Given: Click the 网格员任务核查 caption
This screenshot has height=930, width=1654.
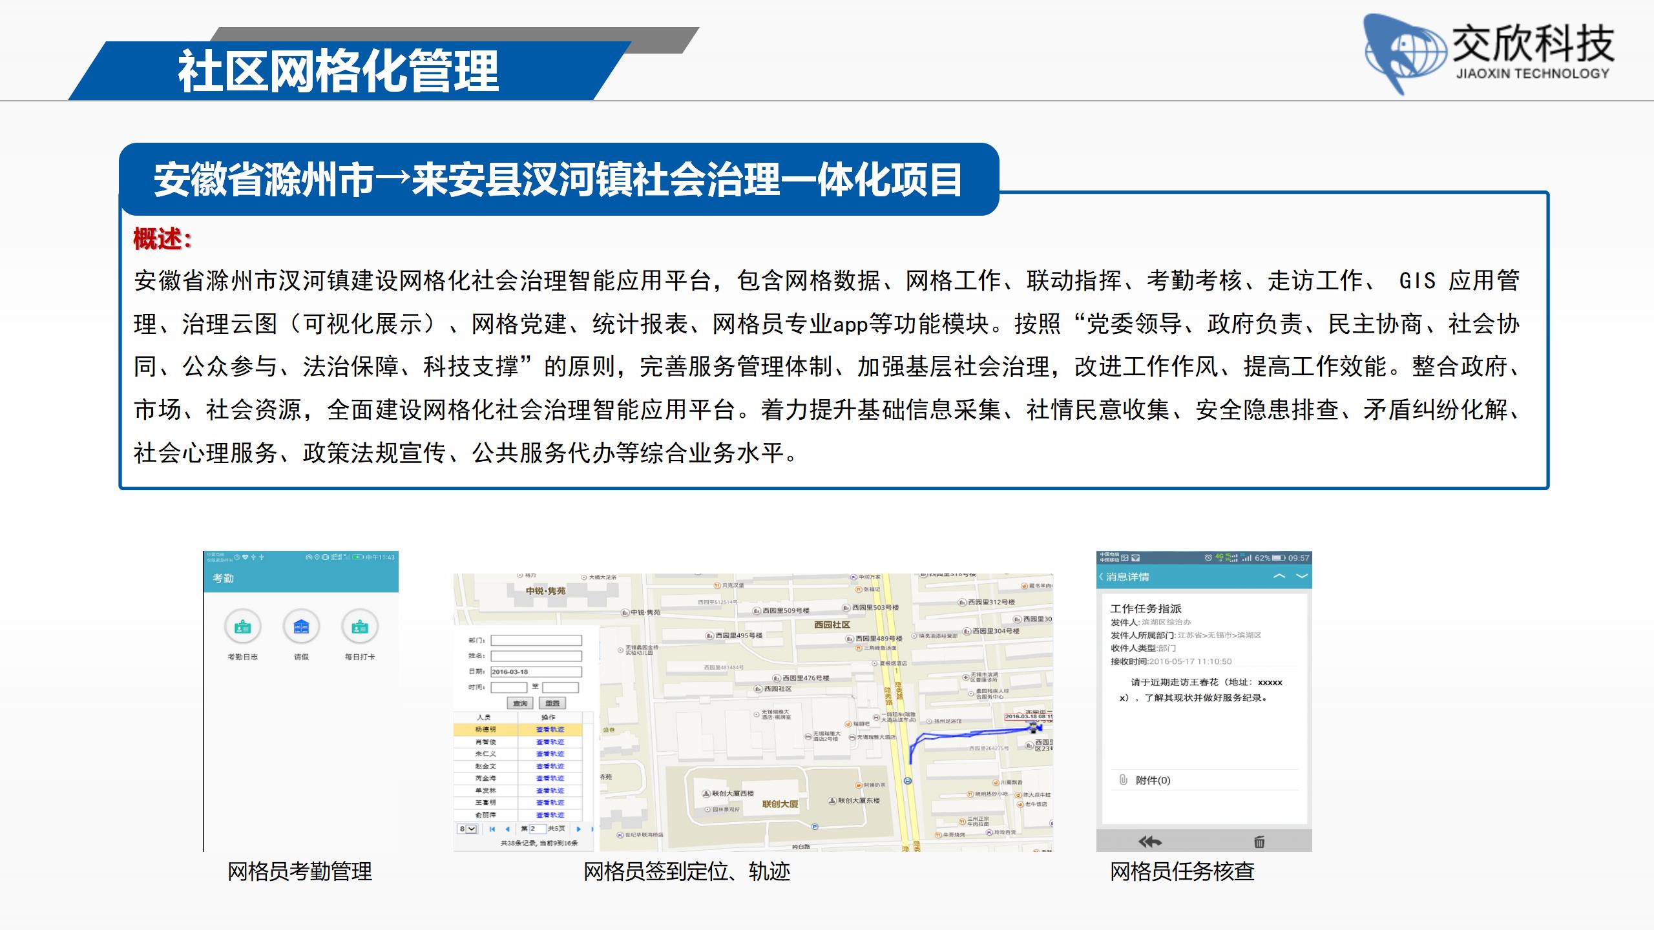Looking at the screenshot, I should pos(1182,872).
